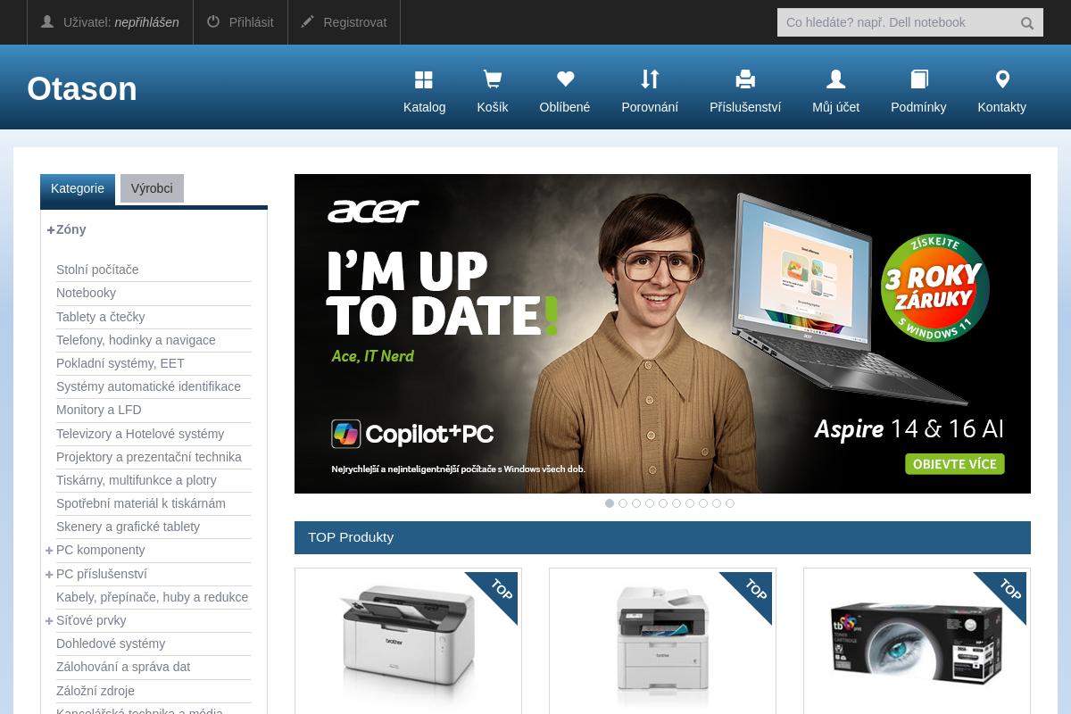Open Zálohování a správa dat category
Viewport: 1071px width, 714px height.
(x=123, y=667)
